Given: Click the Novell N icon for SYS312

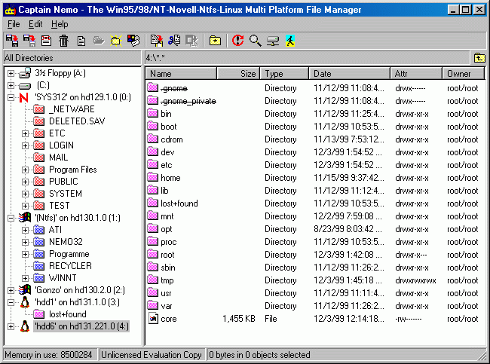Looking at the screenshot, I should 24,97.
